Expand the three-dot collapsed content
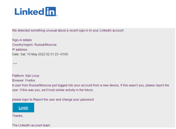Viewport: 176px width, 129px height. (x=15, y=64)
